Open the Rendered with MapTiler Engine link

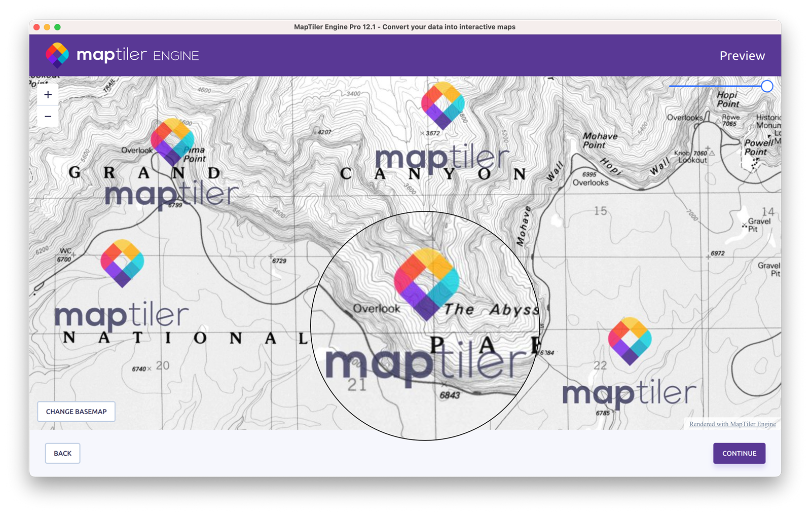pos(732,424)
